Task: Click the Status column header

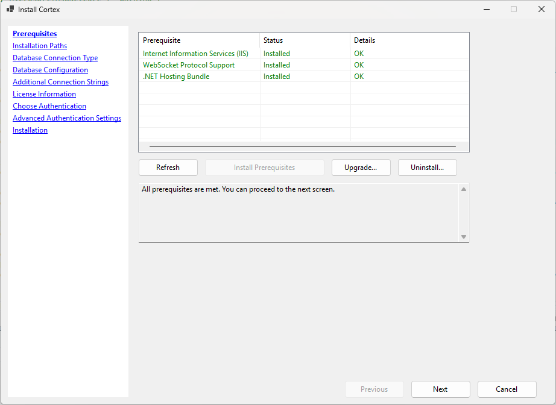Action: pos(305,40)
